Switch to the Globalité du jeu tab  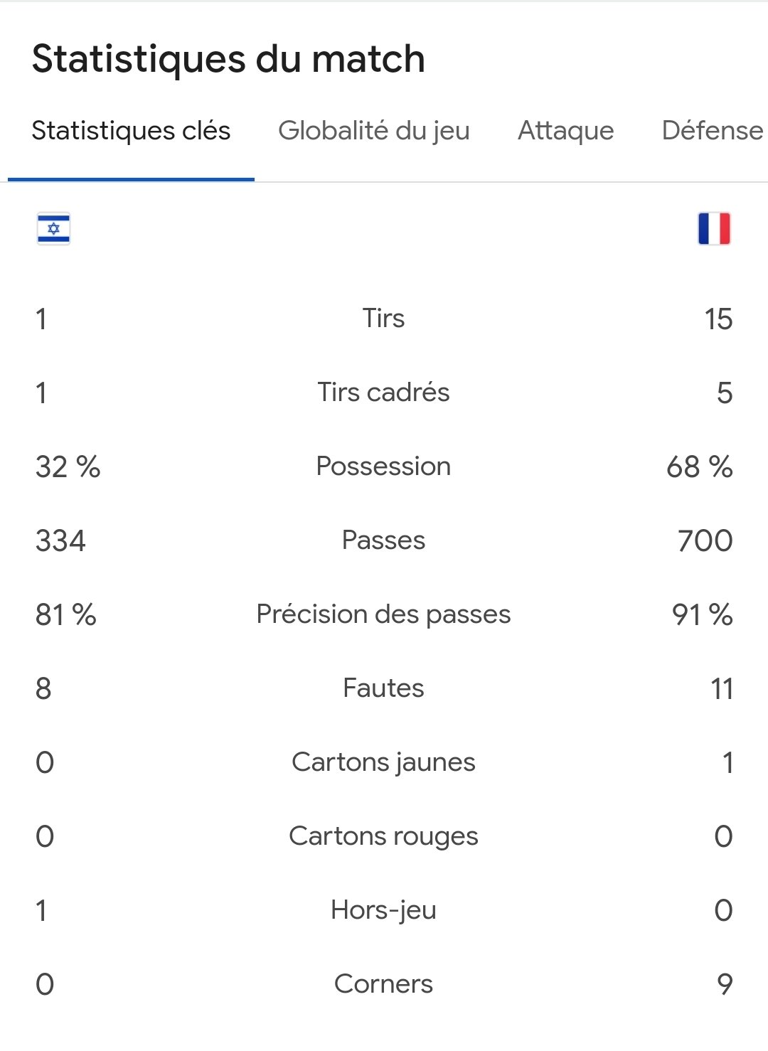(374, 131)
